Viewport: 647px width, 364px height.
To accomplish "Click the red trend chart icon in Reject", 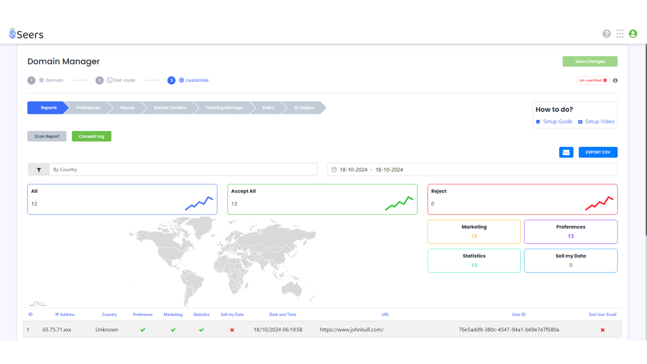I will click(599, 203).
